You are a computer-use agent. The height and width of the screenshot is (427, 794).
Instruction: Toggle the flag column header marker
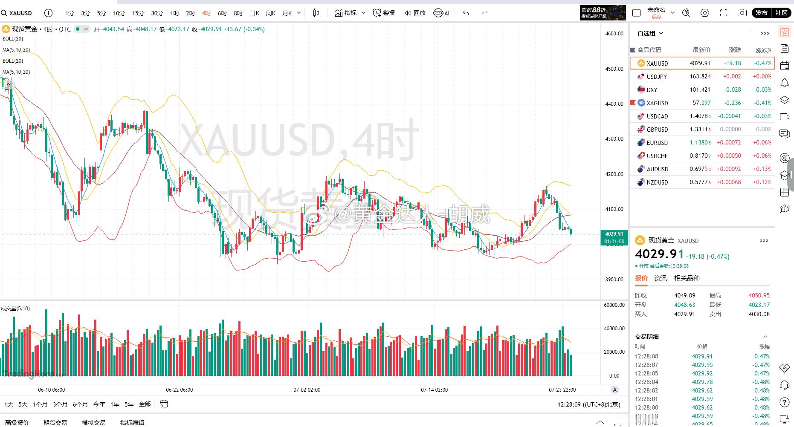(x=633, y=50)
